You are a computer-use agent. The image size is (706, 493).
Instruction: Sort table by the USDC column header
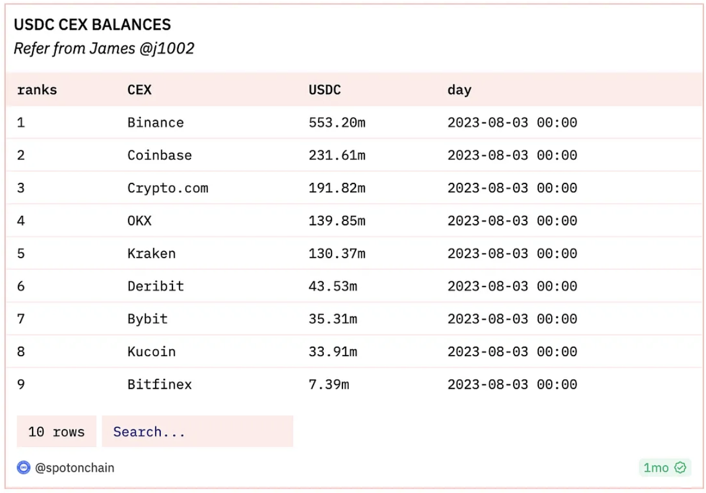coord(324,90)
